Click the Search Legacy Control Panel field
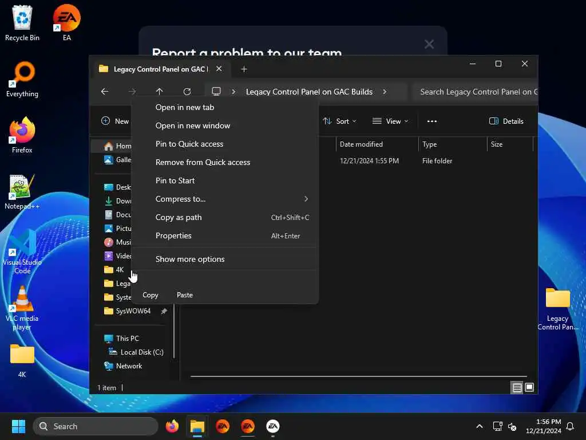The height and width of the screenshot is (440, 586). 476,92
